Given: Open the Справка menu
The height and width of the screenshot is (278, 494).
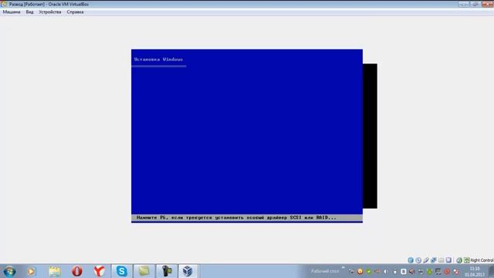Looking at the screenshot, I should (x=75, y=12).
